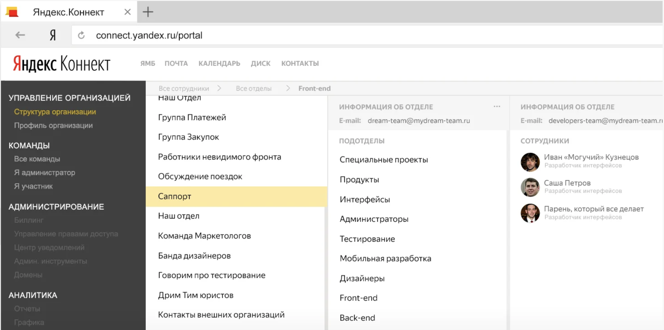Open Центр уведомлений in the sidebar

pos(49,247)
